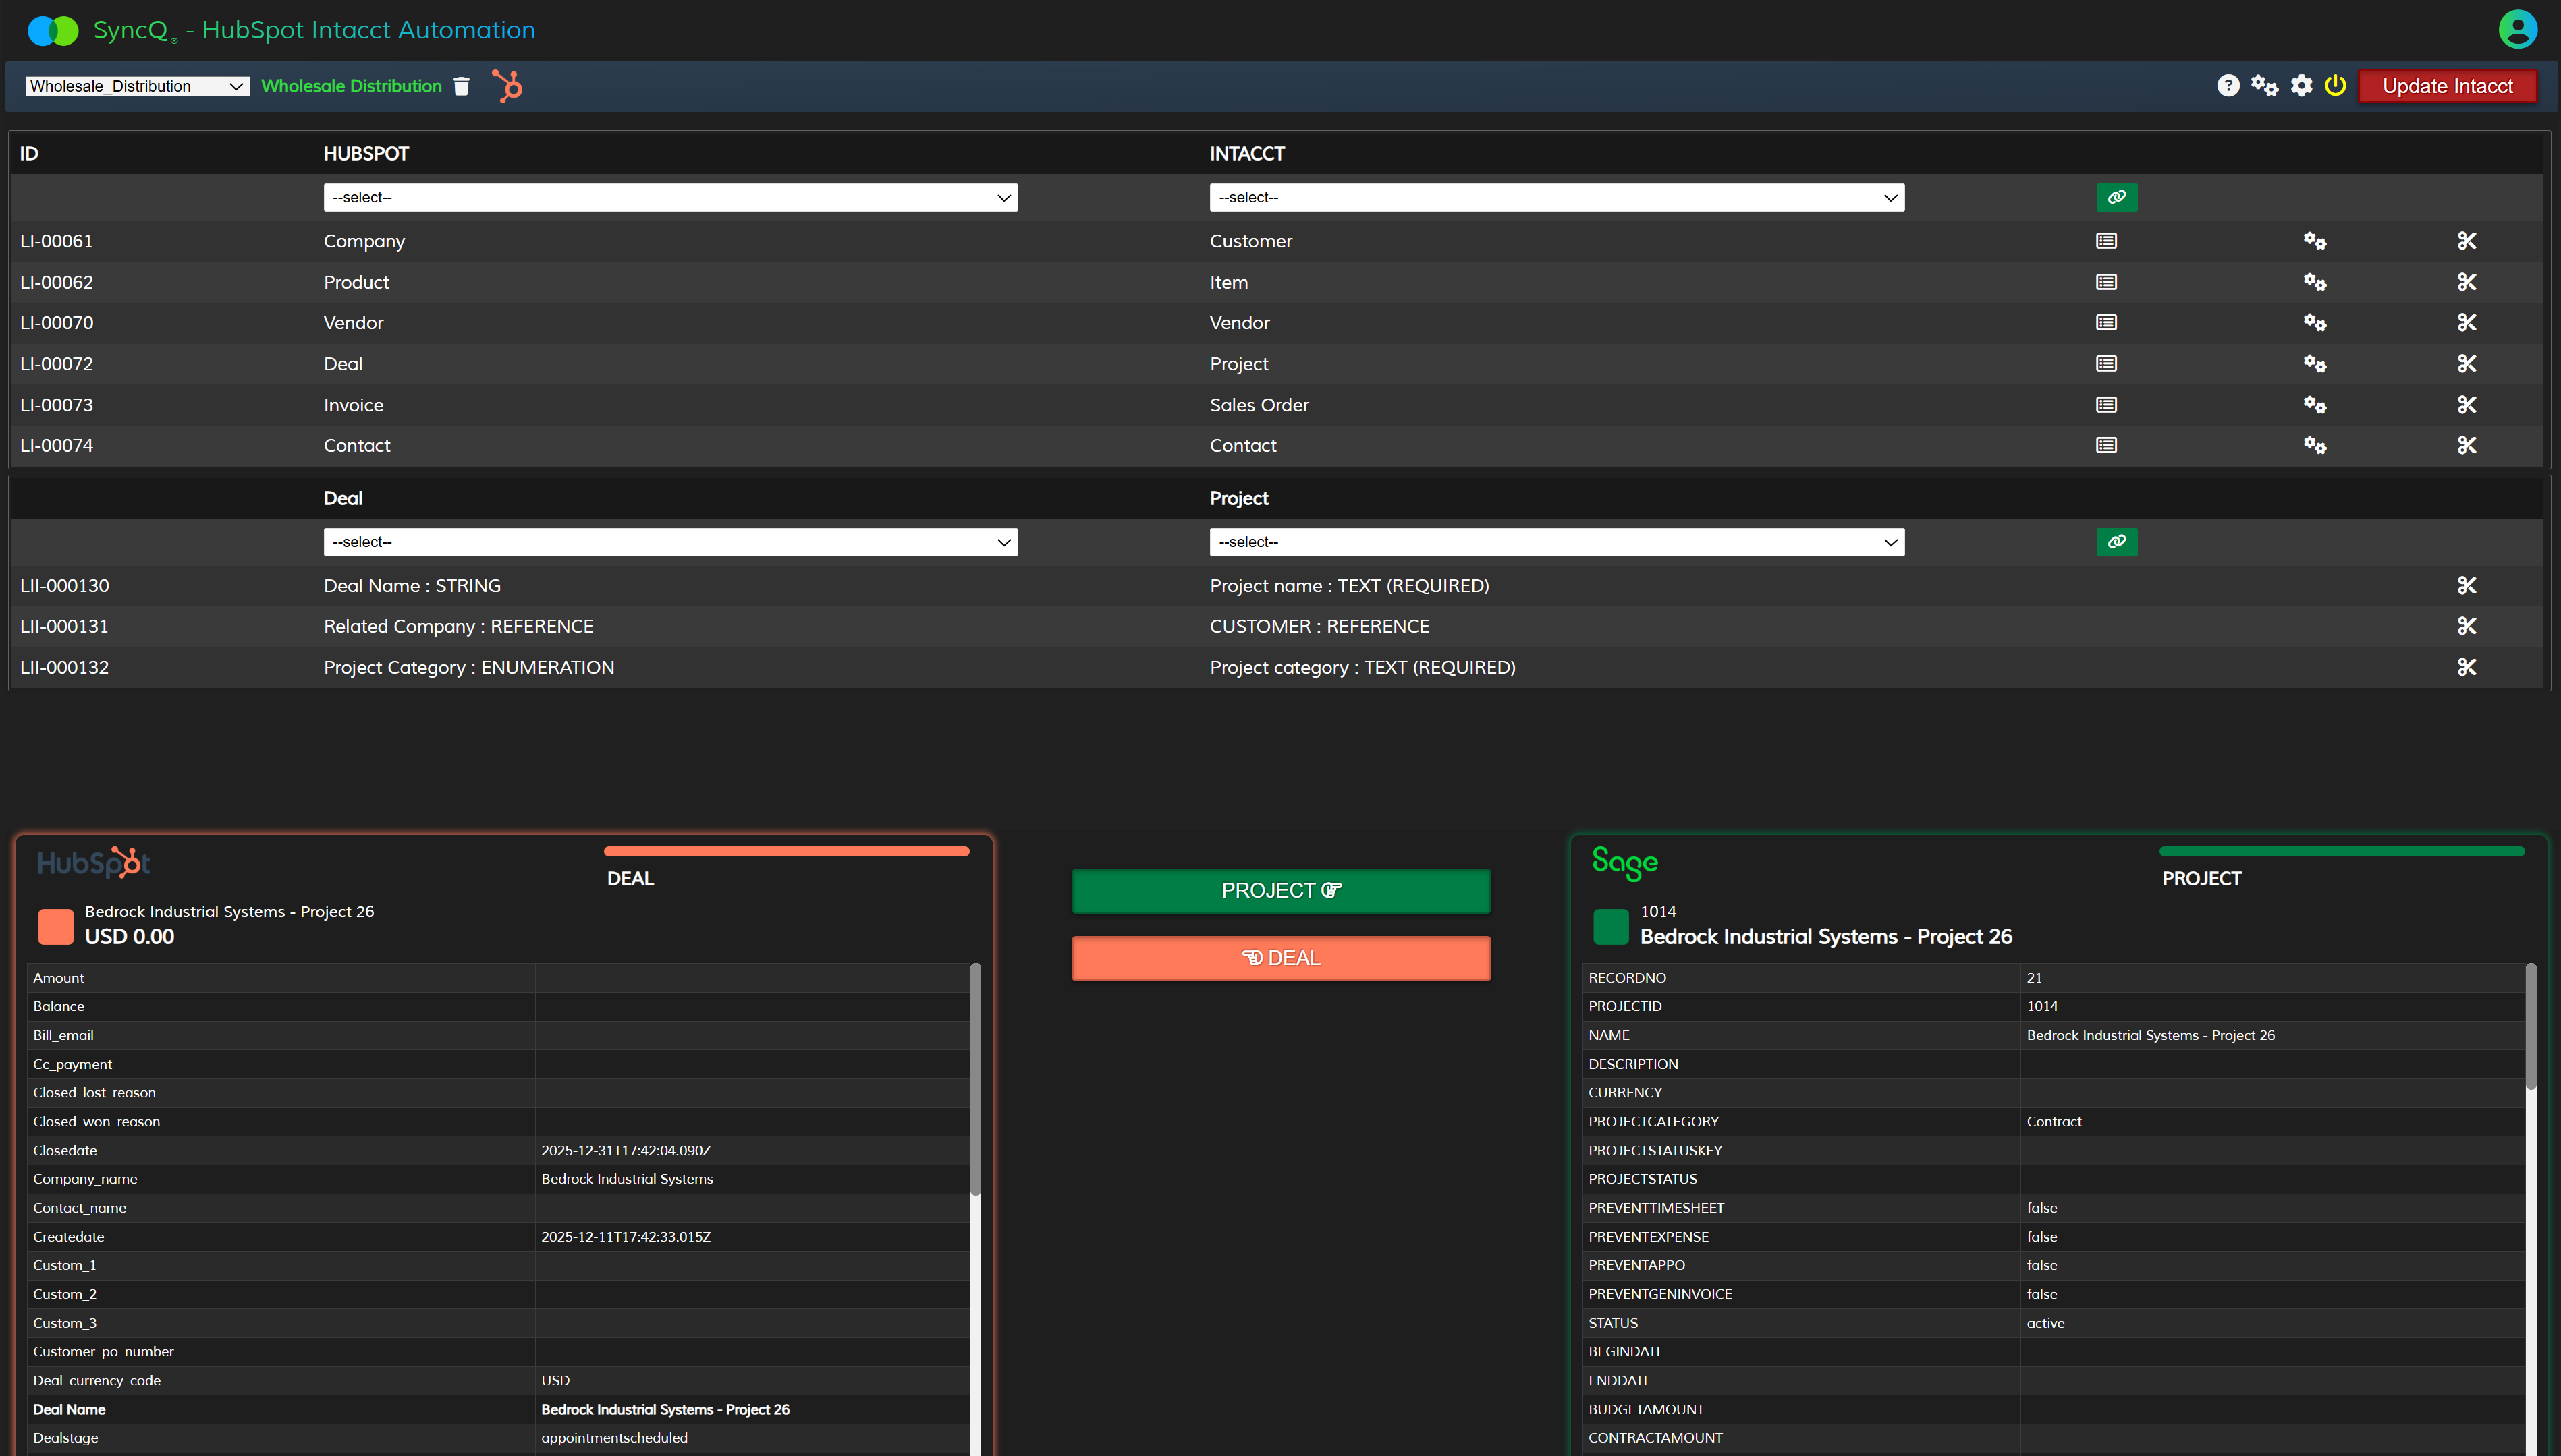
Task: Click the HubSpot sprocket icon in toolbar
Action: 507,86
